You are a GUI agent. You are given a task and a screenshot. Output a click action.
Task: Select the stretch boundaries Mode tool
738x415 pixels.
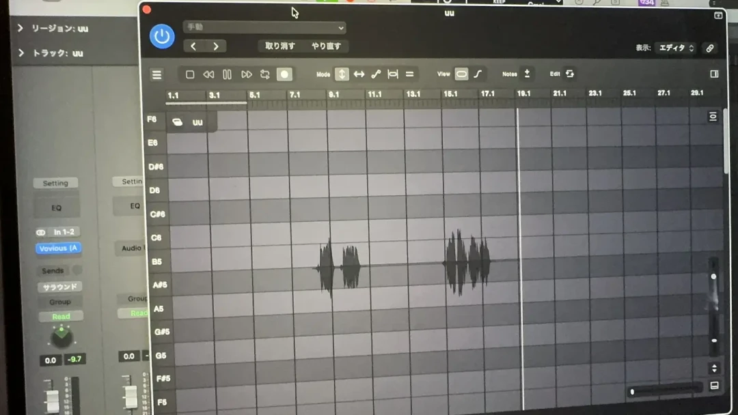[392, 74]
